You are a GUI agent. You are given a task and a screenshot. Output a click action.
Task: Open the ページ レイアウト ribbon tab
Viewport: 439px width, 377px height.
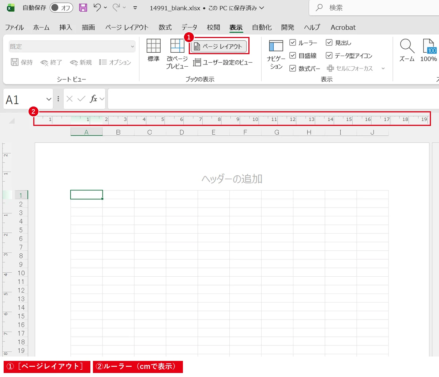pos(127,27)
